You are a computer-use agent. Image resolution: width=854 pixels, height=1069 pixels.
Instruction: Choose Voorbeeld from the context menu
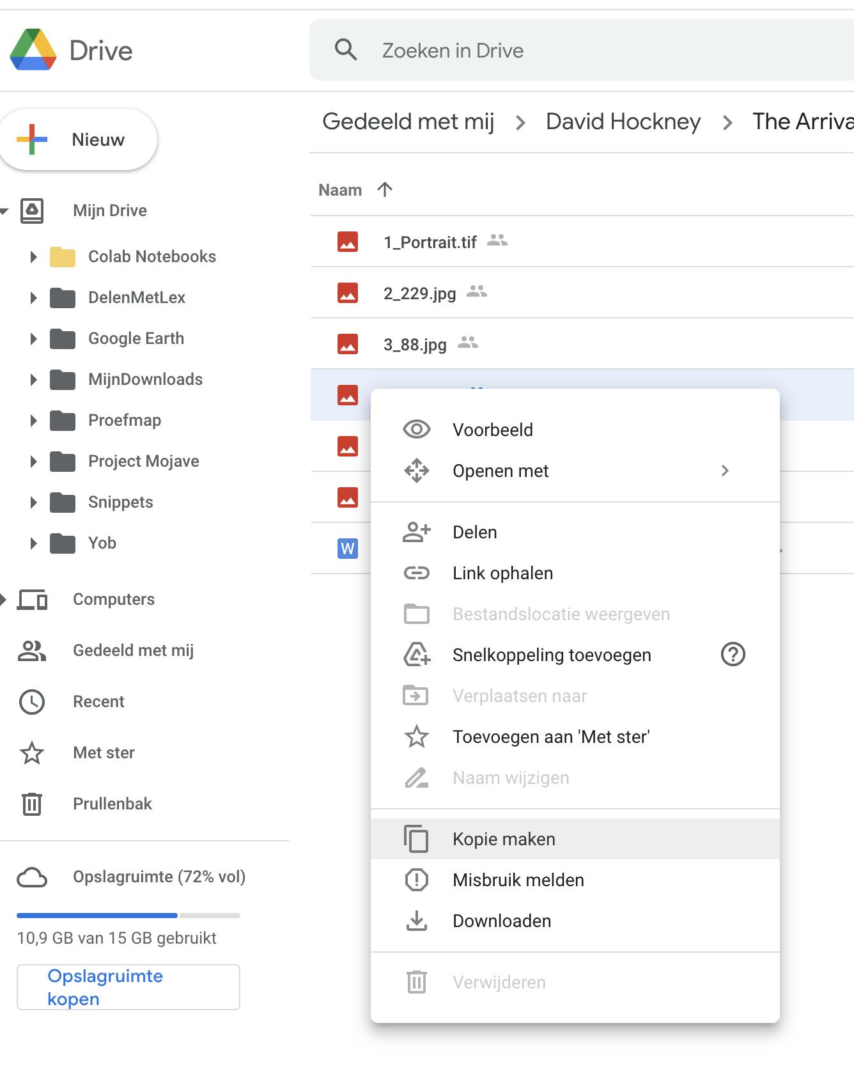point(575,430)
